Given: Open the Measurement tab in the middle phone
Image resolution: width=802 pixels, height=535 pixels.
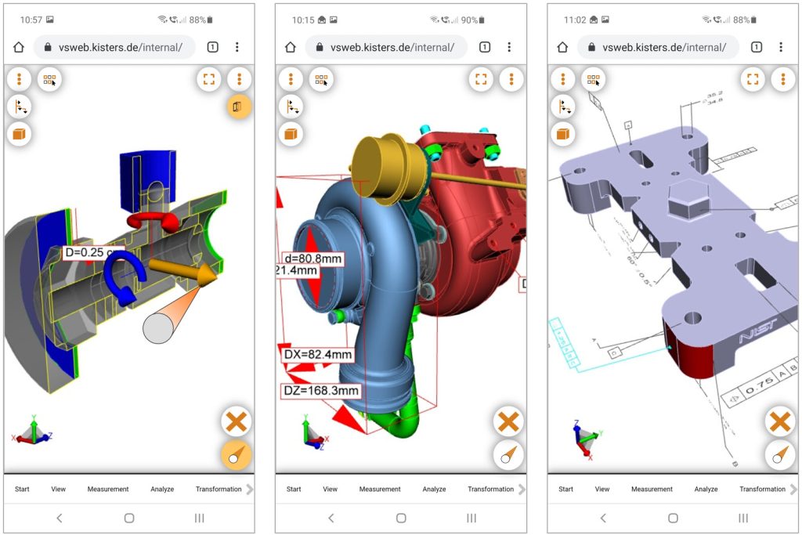Looking at the screenshot, I should pos(380,490).
